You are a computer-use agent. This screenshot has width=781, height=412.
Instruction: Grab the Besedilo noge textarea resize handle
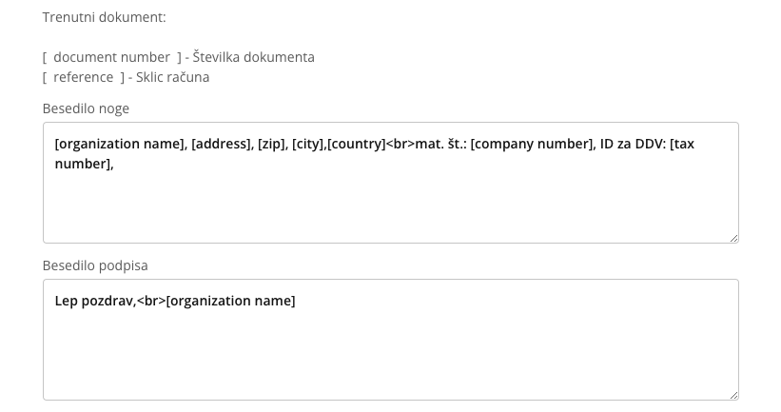point(733,238)
